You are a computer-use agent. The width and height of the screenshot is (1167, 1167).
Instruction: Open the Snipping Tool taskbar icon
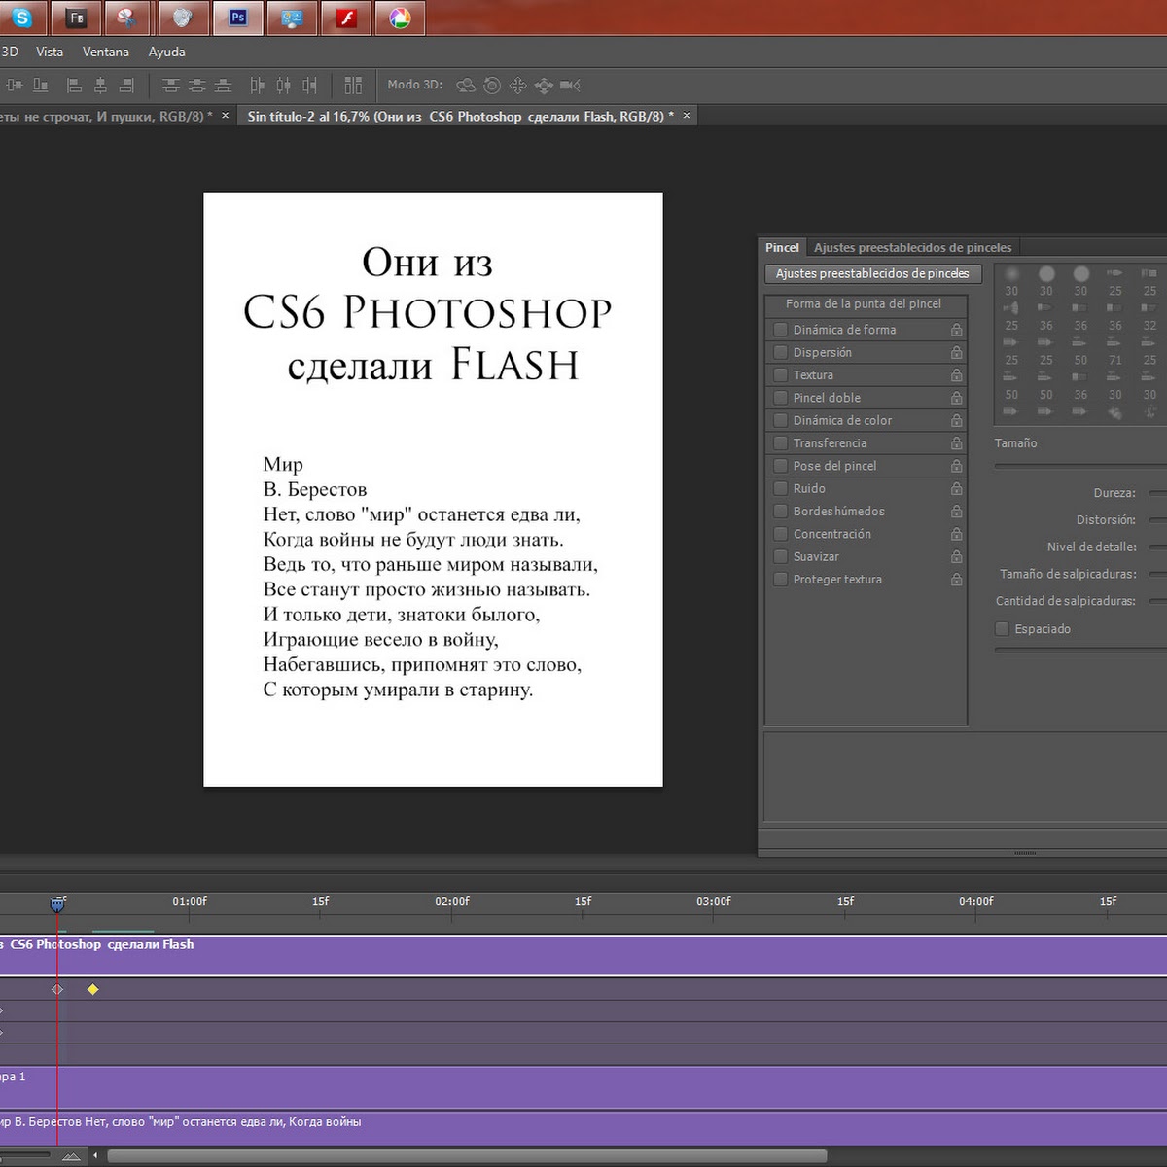pyautogui.click(x=125, y=18)
